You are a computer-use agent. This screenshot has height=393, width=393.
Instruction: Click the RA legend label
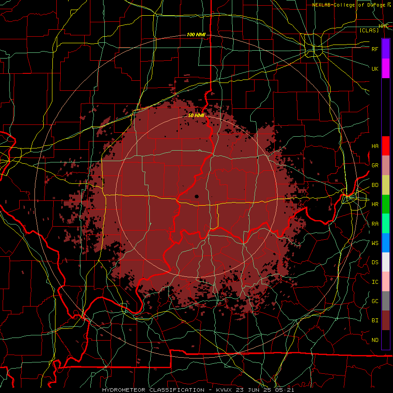pyautogui.click(x=375, y=224)
